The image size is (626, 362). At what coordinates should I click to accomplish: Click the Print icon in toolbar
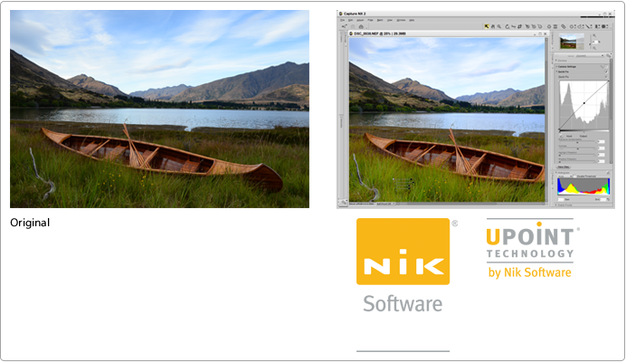pos(361,27)
